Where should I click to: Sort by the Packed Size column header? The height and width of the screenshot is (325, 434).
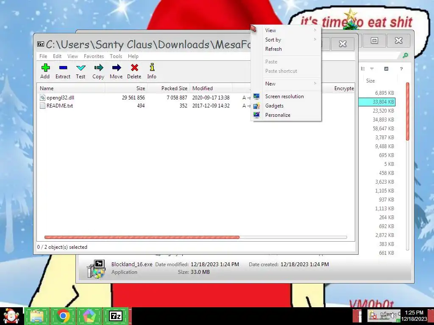coord(168,88)
